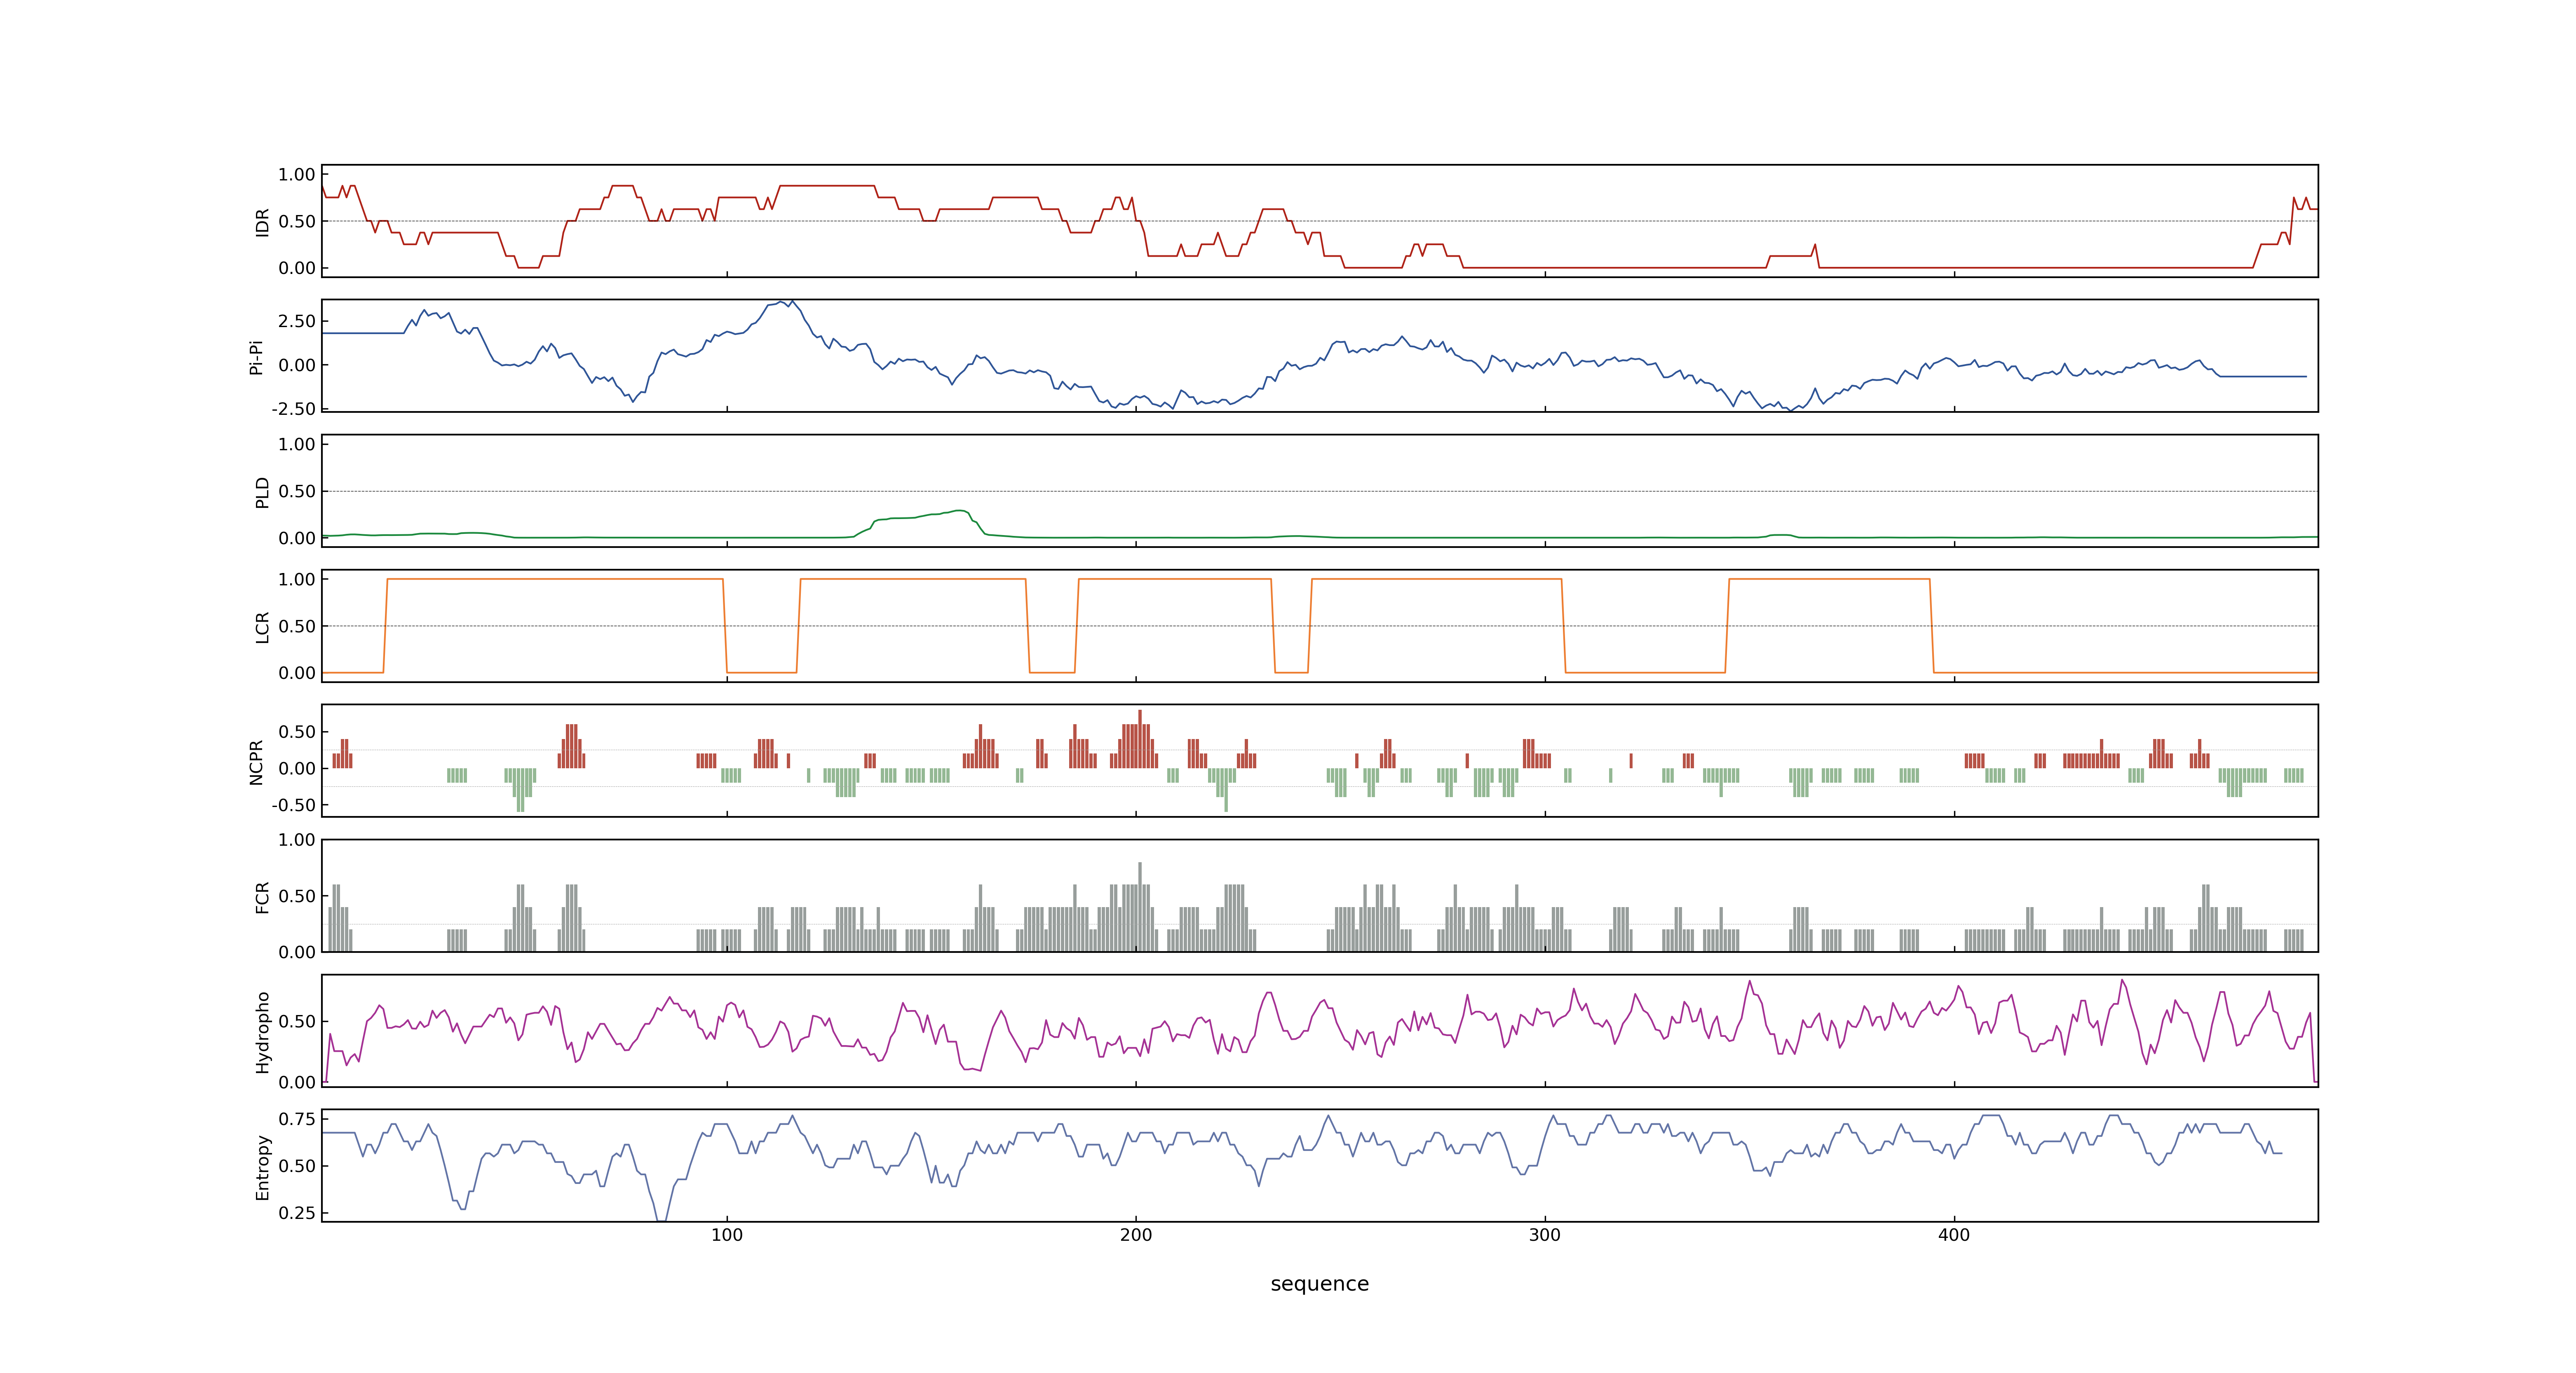Click the -2.50 tick of the Pi-Pi plot

click(x=293, y=409)
